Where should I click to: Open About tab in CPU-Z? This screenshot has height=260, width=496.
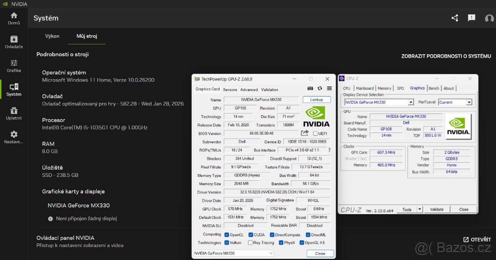[x=448, y=88]
